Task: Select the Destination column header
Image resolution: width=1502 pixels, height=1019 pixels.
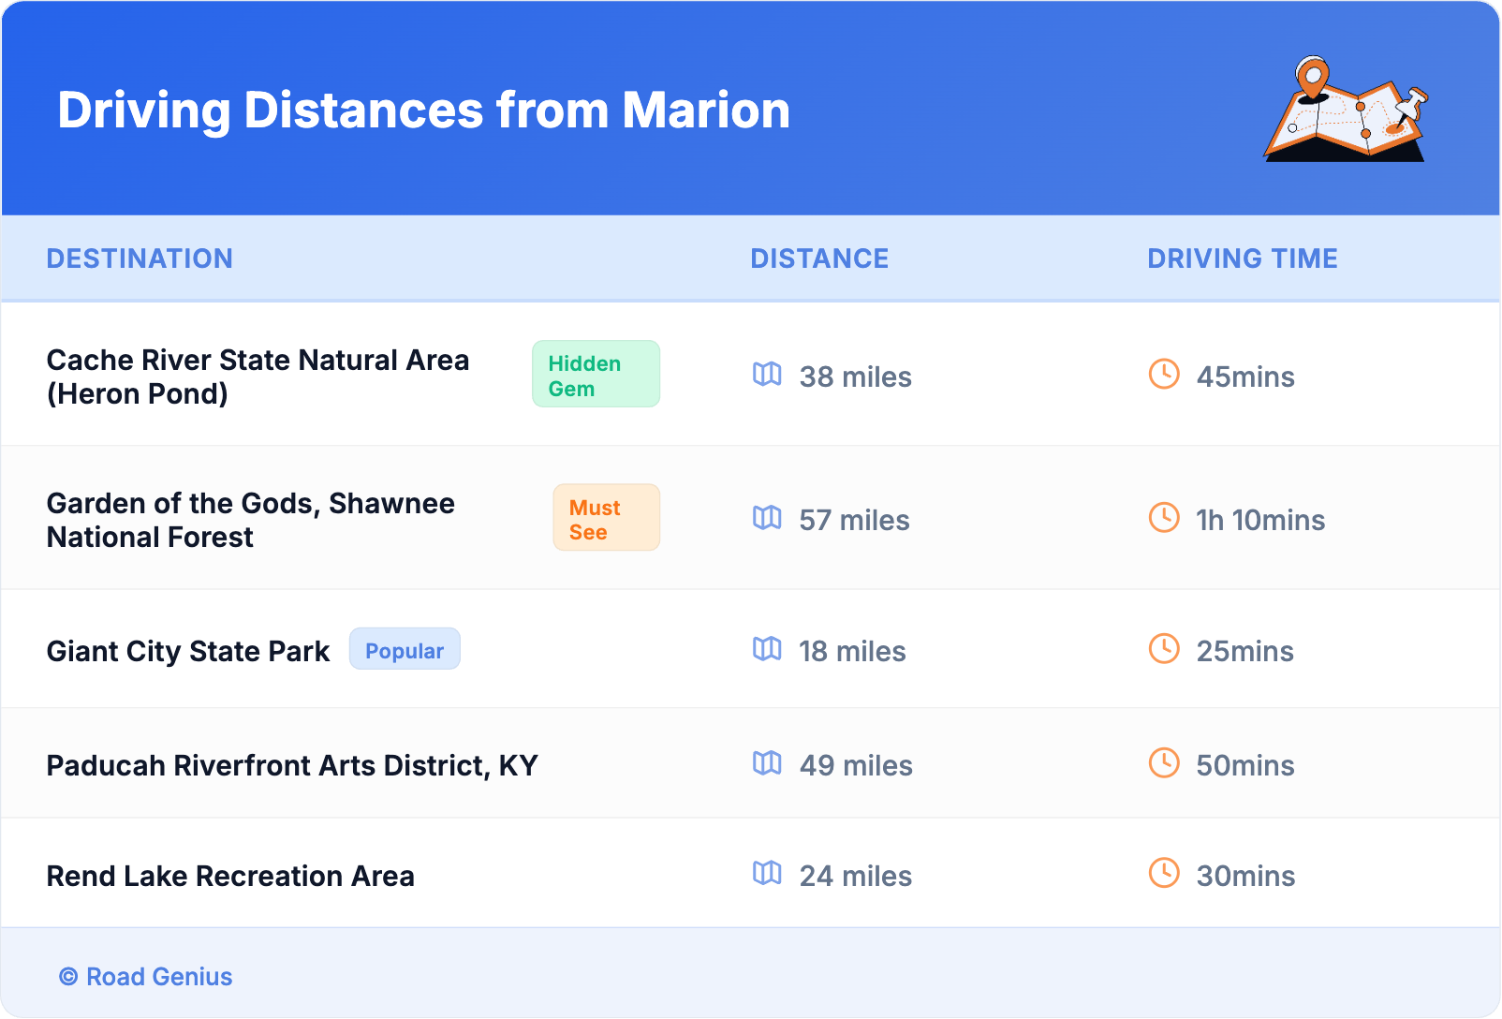Action: [x=140, y=258]
